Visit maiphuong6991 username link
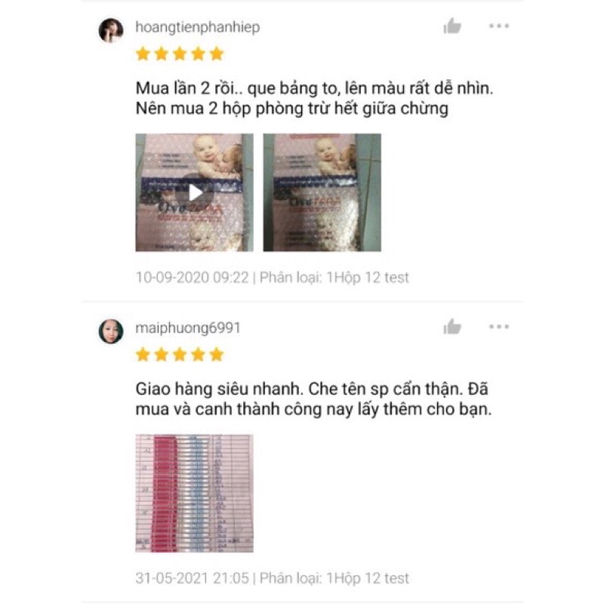The image size is (604, 604). [x=188, y=328]
